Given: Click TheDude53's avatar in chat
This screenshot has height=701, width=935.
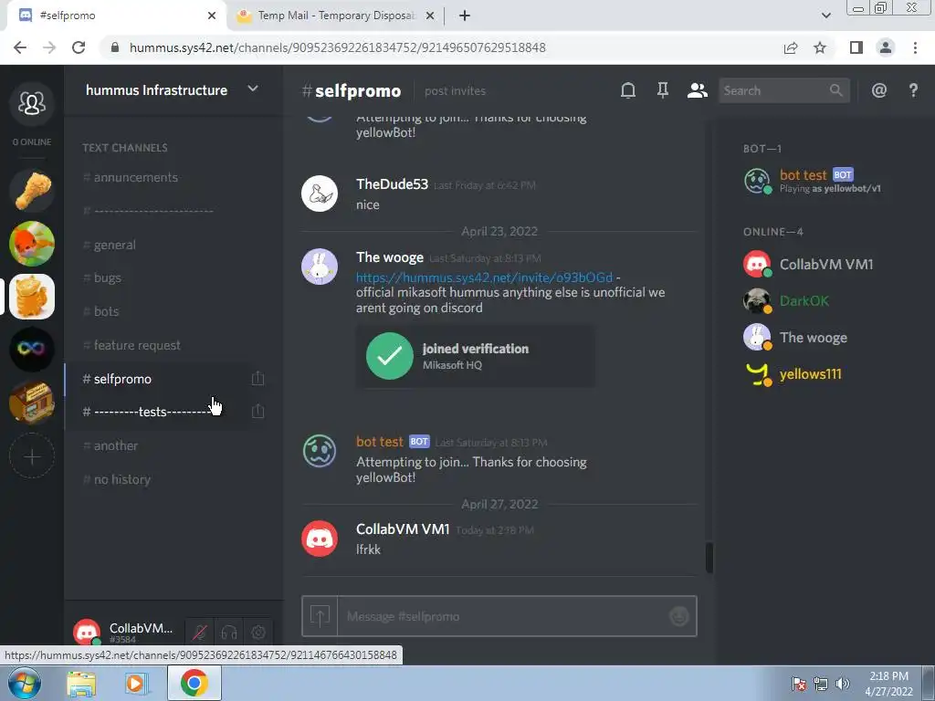Looking at the screenshot, I should tap(320, 194).
